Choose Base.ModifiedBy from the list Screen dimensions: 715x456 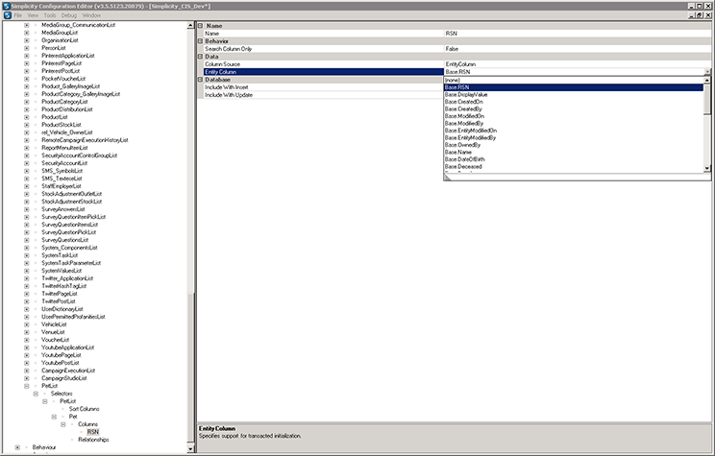coord(573,124)
